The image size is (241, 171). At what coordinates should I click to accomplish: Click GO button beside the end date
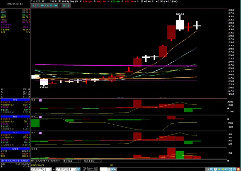(78, 169)
